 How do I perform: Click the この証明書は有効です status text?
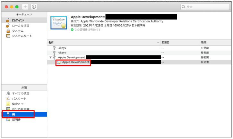(x=88, y=30)
